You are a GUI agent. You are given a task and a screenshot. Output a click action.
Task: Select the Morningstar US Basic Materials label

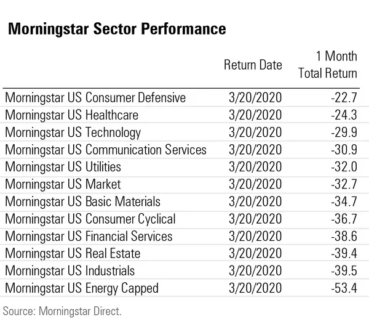pos(82,201)
